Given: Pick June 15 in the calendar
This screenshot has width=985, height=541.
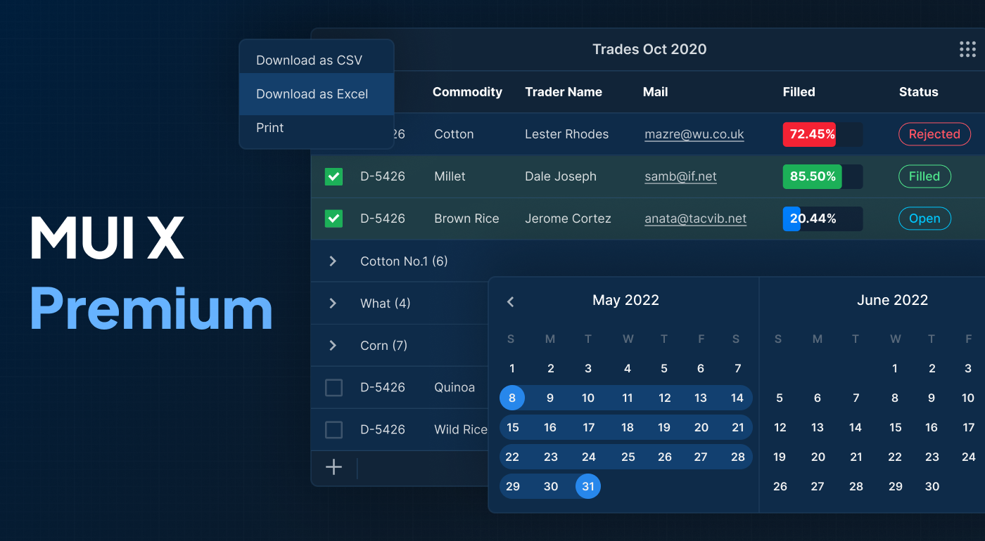Looking at the screenshot, I should (x=895, y=427).
